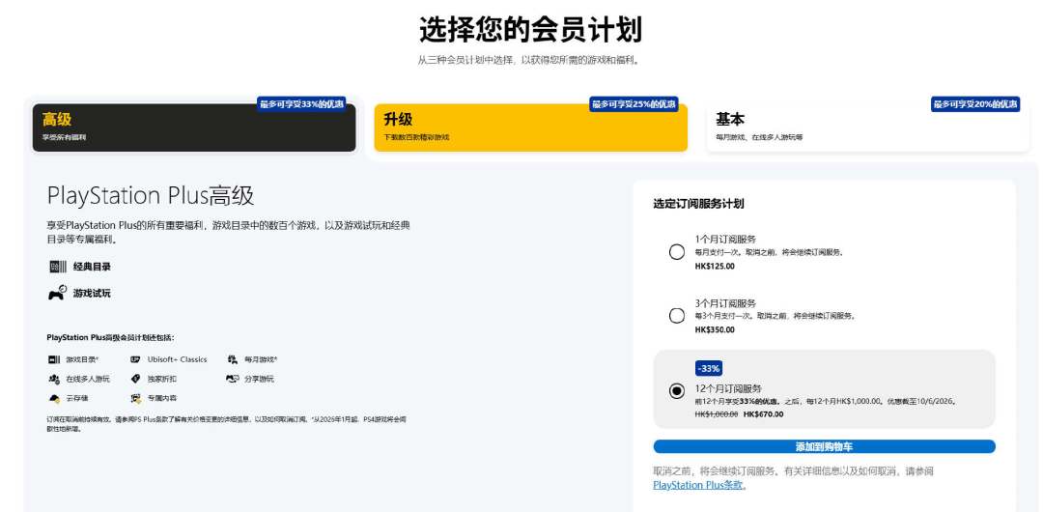The image size is (1043, 512).
Task: Switch to the 高级 (Premium) plan tab
Action: (194, 128)
